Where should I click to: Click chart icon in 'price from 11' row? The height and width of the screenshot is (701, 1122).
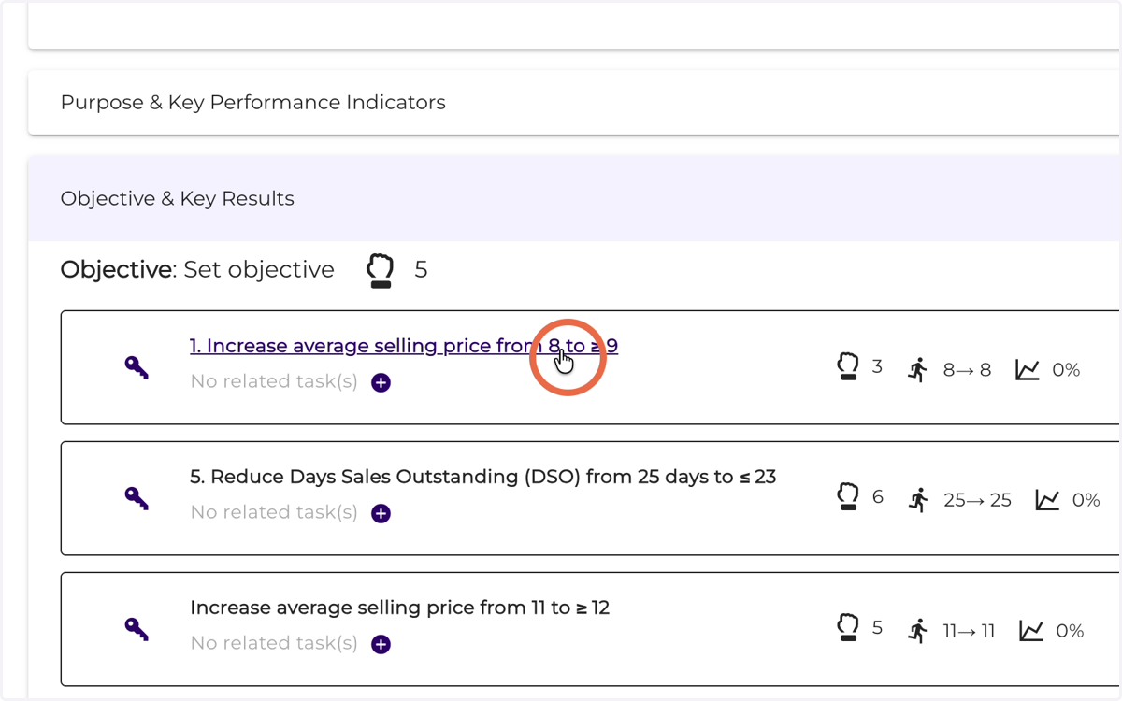(x=1031, y=631)
